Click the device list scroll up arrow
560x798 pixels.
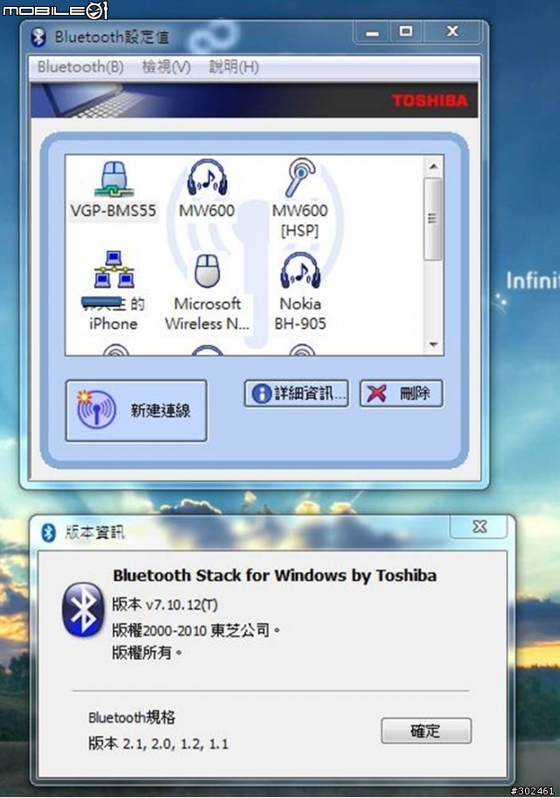pyautogui.click(x=433, y=167)
